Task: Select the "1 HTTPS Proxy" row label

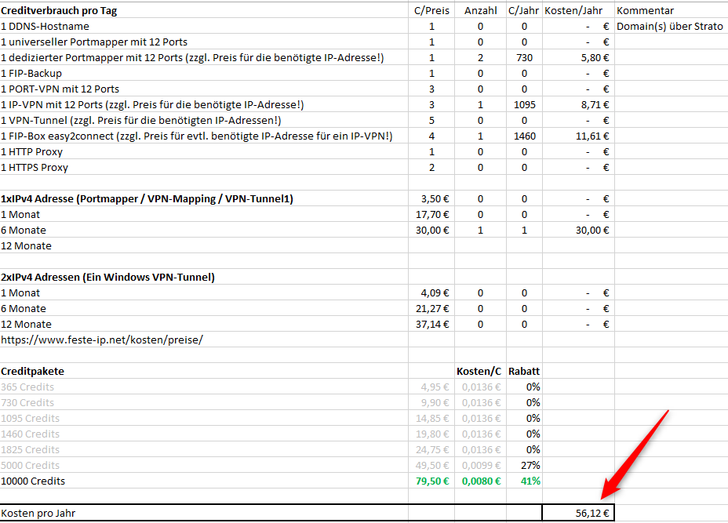Action: pos(35,167)
